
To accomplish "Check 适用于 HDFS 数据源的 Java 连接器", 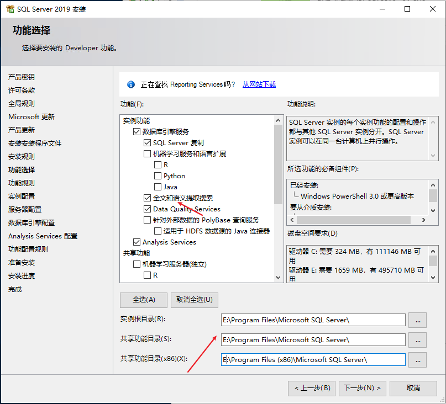I will coord(158,231).
